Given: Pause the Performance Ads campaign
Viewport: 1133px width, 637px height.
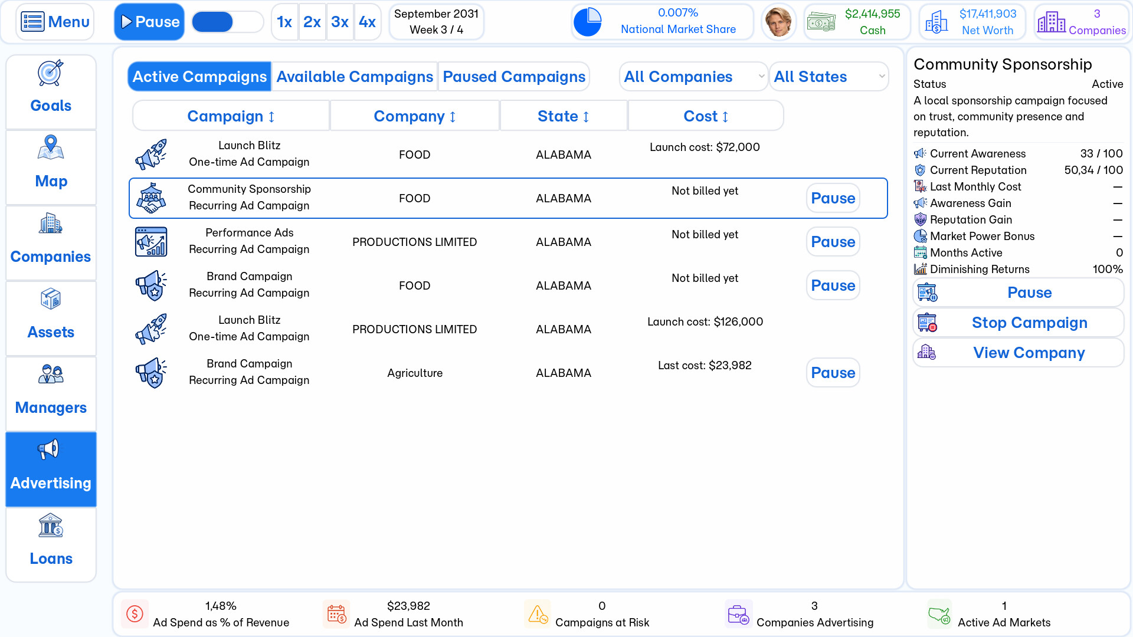Looking at the screenshot, I should tap(833, 242).
